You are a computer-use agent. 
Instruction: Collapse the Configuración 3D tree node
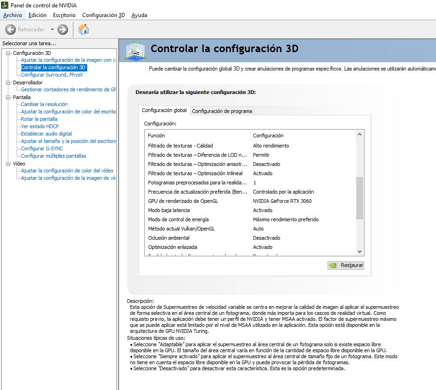[8, 53]
